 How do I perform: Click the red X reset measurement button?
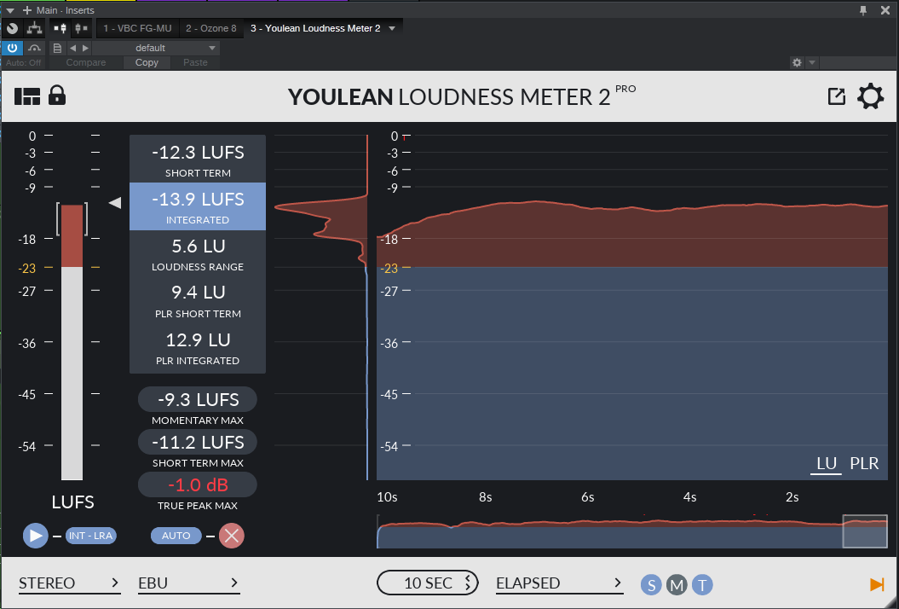click(x=232, y=536)
